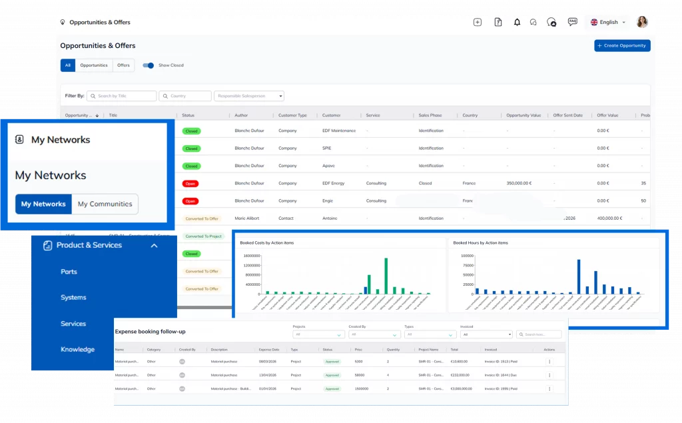Collapse the Product & Services section chevron
Viewport: 682px width, 423px height.
click(154, 245)
